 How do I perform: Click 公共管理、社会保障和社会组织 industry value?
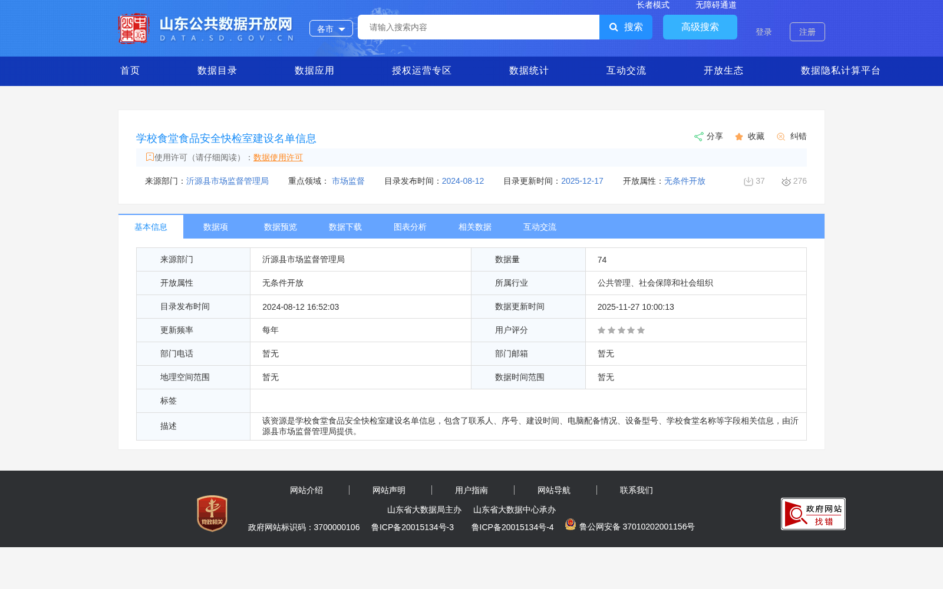tap(655, 283)
